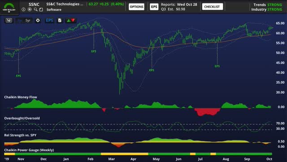Click the notes page icon beside search
The width and height of the screenshot is (287, 162).
pyautogui.click(x=41, y=9)
